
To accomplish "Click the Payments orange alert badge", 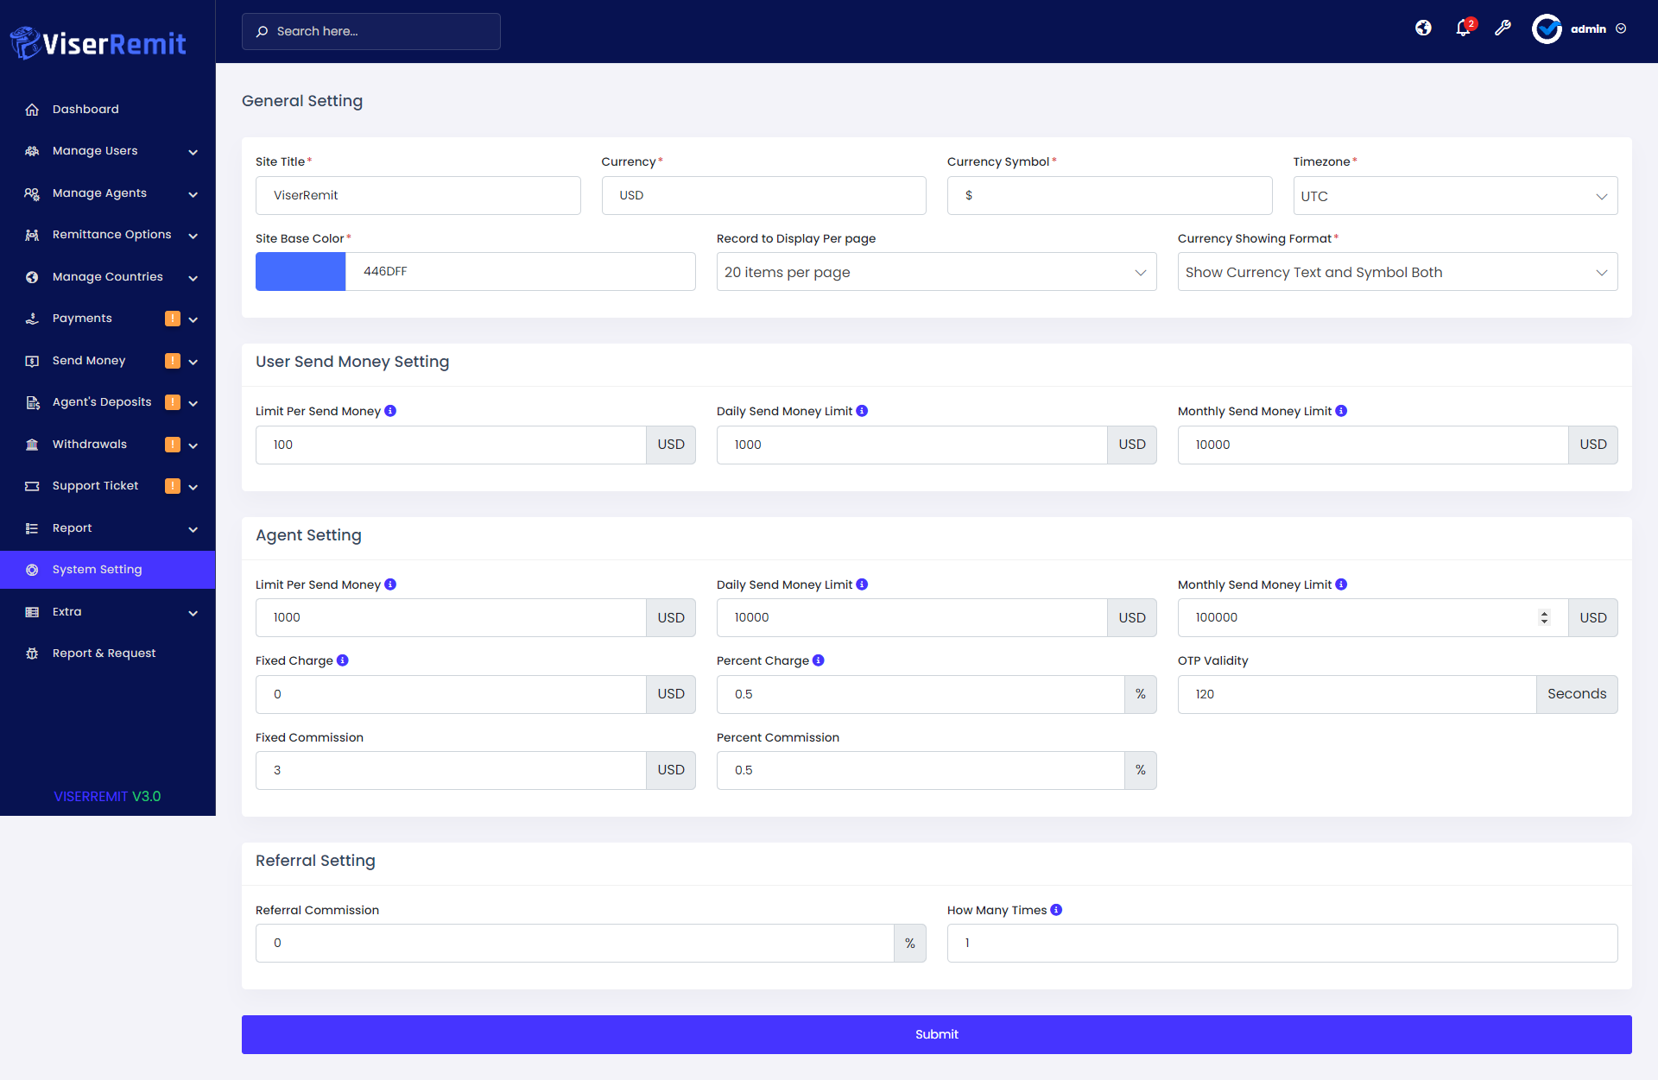I will pyautogui.click(x=173, y=319).
